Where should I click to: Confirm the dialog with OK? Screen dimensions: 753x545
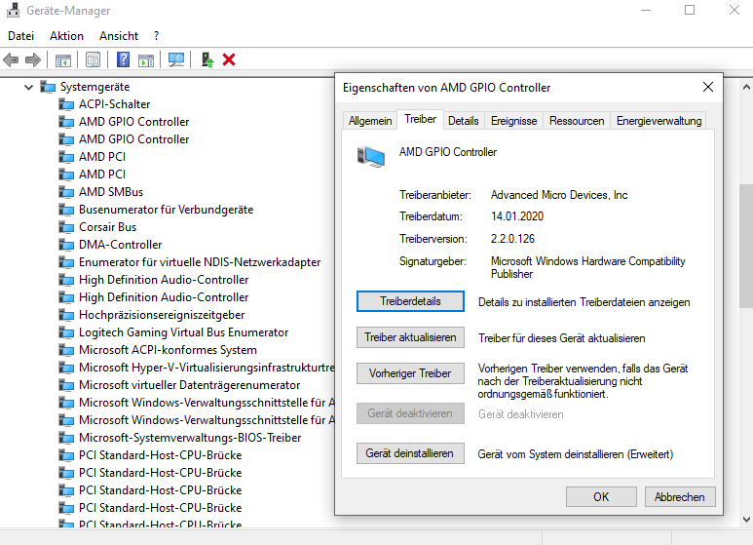pyautogui.click(x=601, y=496)
